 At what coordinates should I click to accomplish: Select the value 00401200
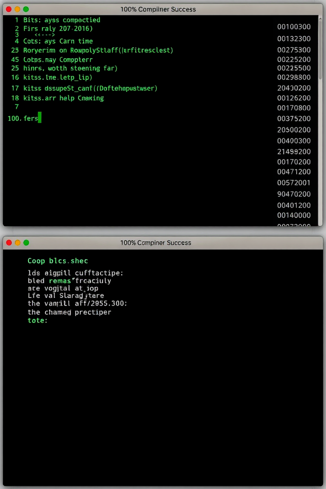point(294,205)
